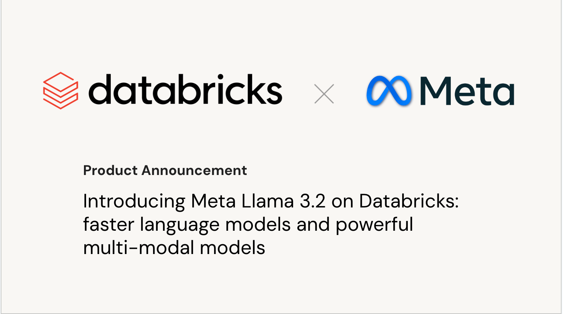
Task: Click the Databricks stacked layers logo icon
Action: pos(60,91)
